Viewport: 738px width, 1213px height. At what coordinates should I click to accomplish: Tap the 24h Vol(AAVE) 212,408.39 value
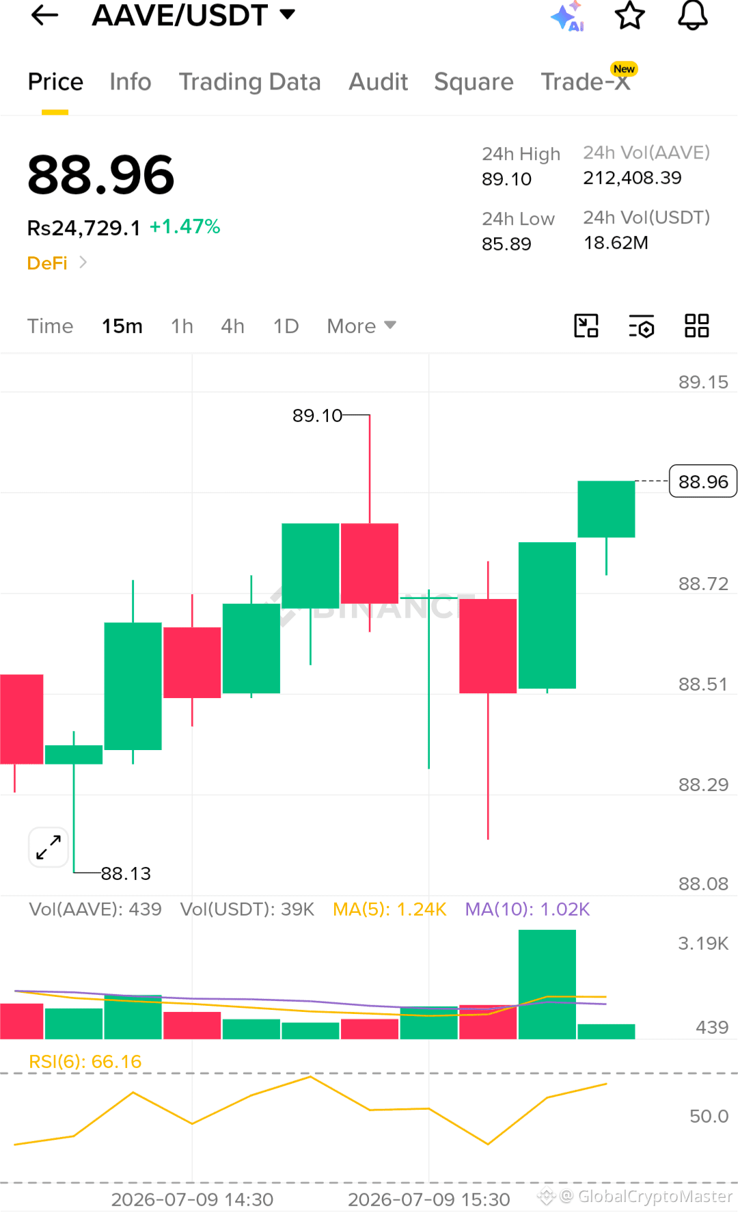pos(632,178)
